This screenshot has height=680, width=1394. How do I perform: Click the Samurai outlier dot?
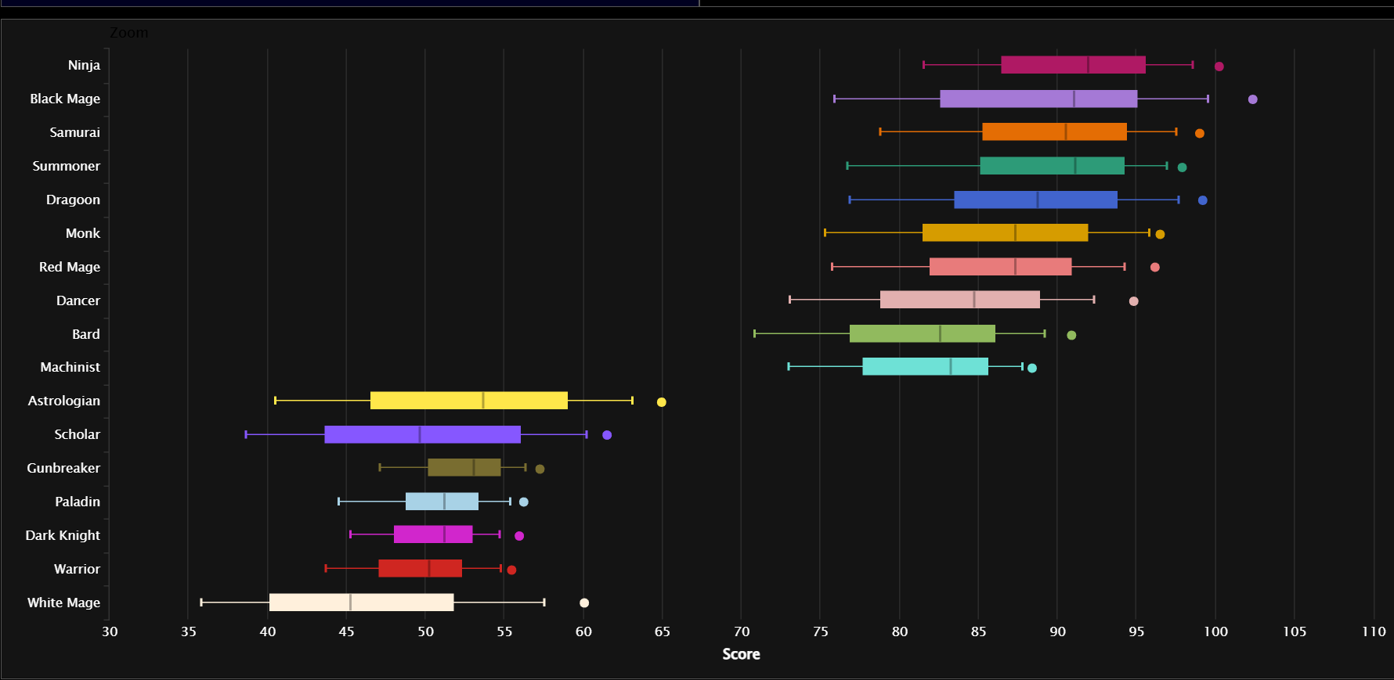click(1199, 134)
